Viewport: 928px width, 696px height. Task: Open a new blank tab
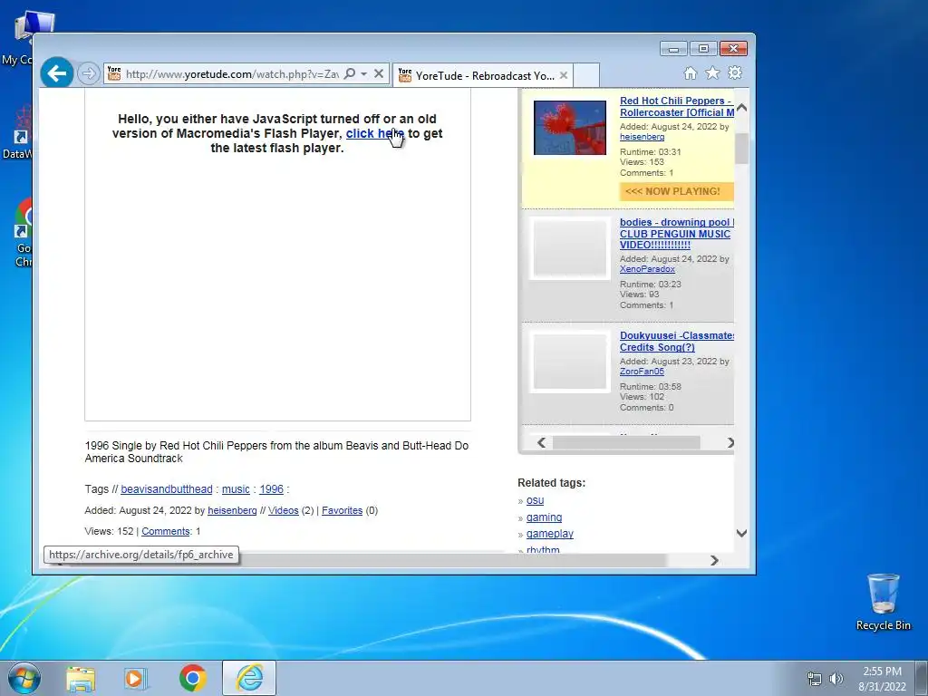(x=586, y=75)
